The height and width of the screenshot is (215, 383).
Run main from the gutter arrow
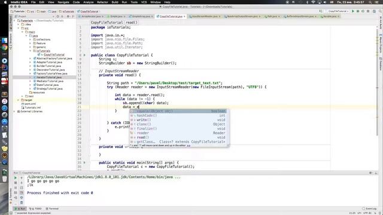85,162
